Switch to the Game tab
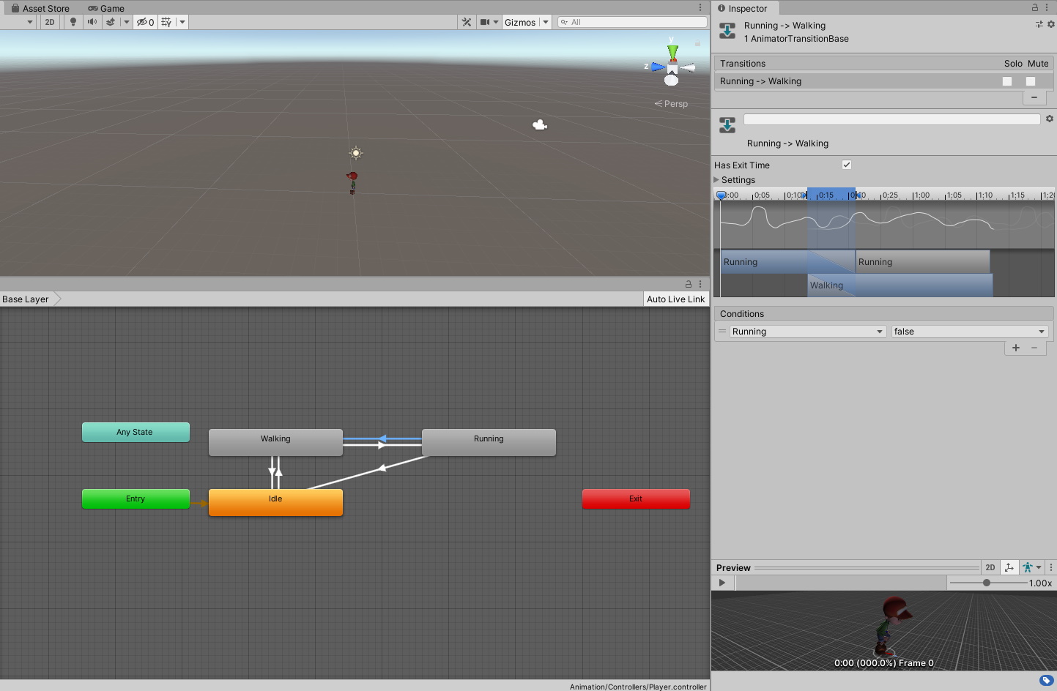 tap(106, 8)
